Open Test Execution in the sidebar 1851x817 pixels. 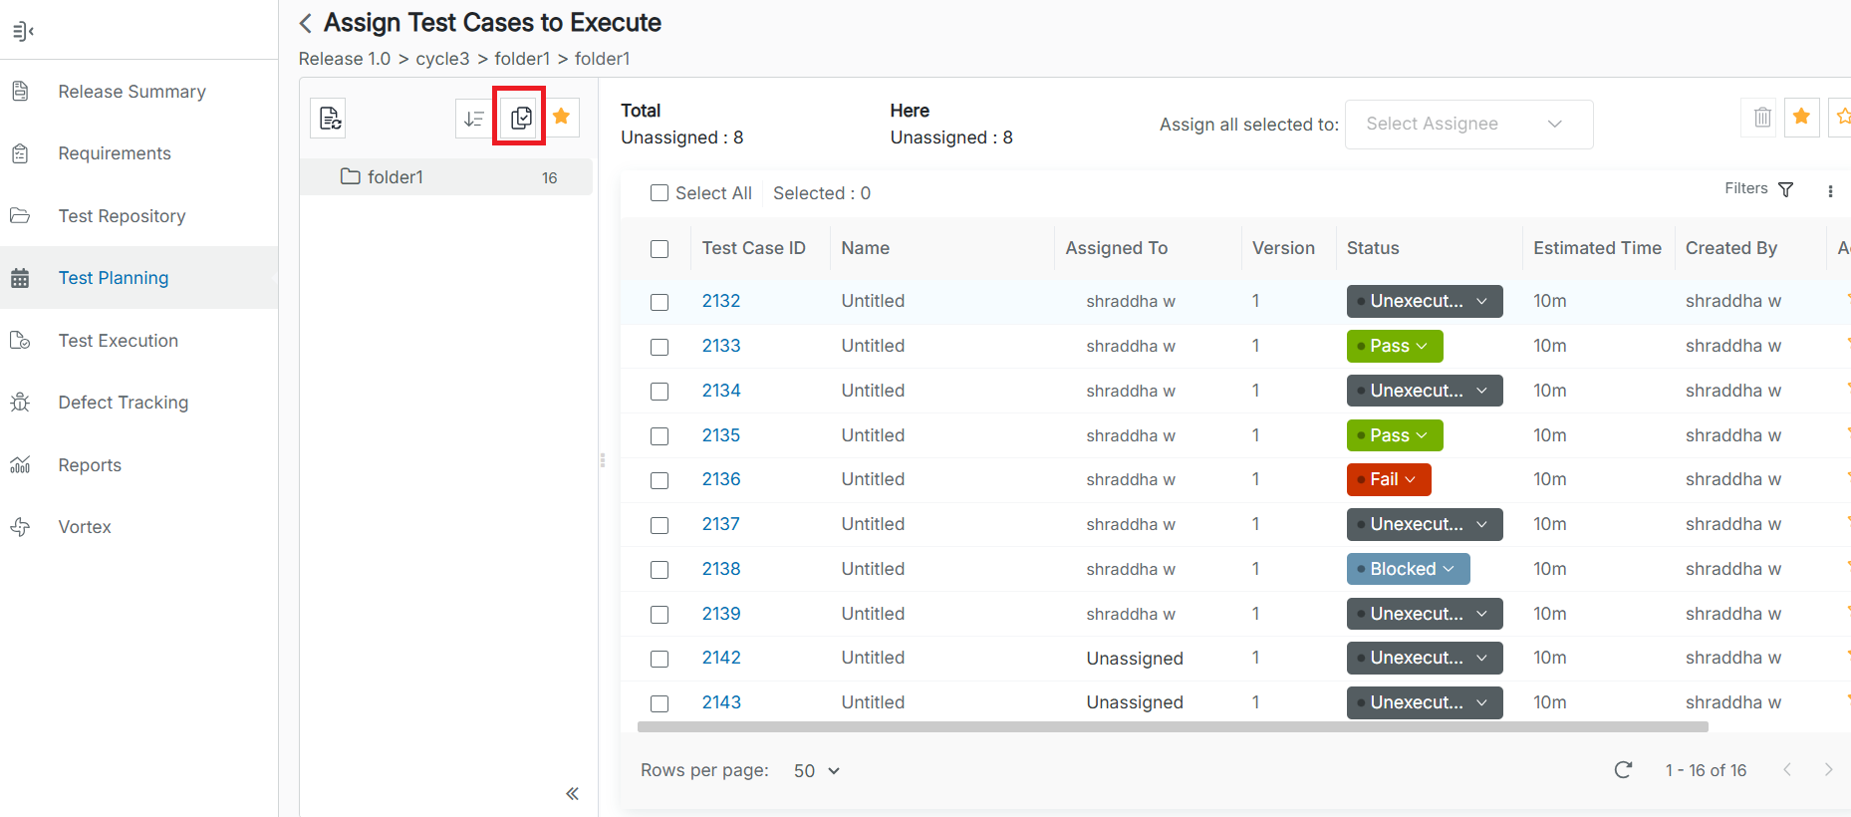pyautogui.click(x=118, y=341)
